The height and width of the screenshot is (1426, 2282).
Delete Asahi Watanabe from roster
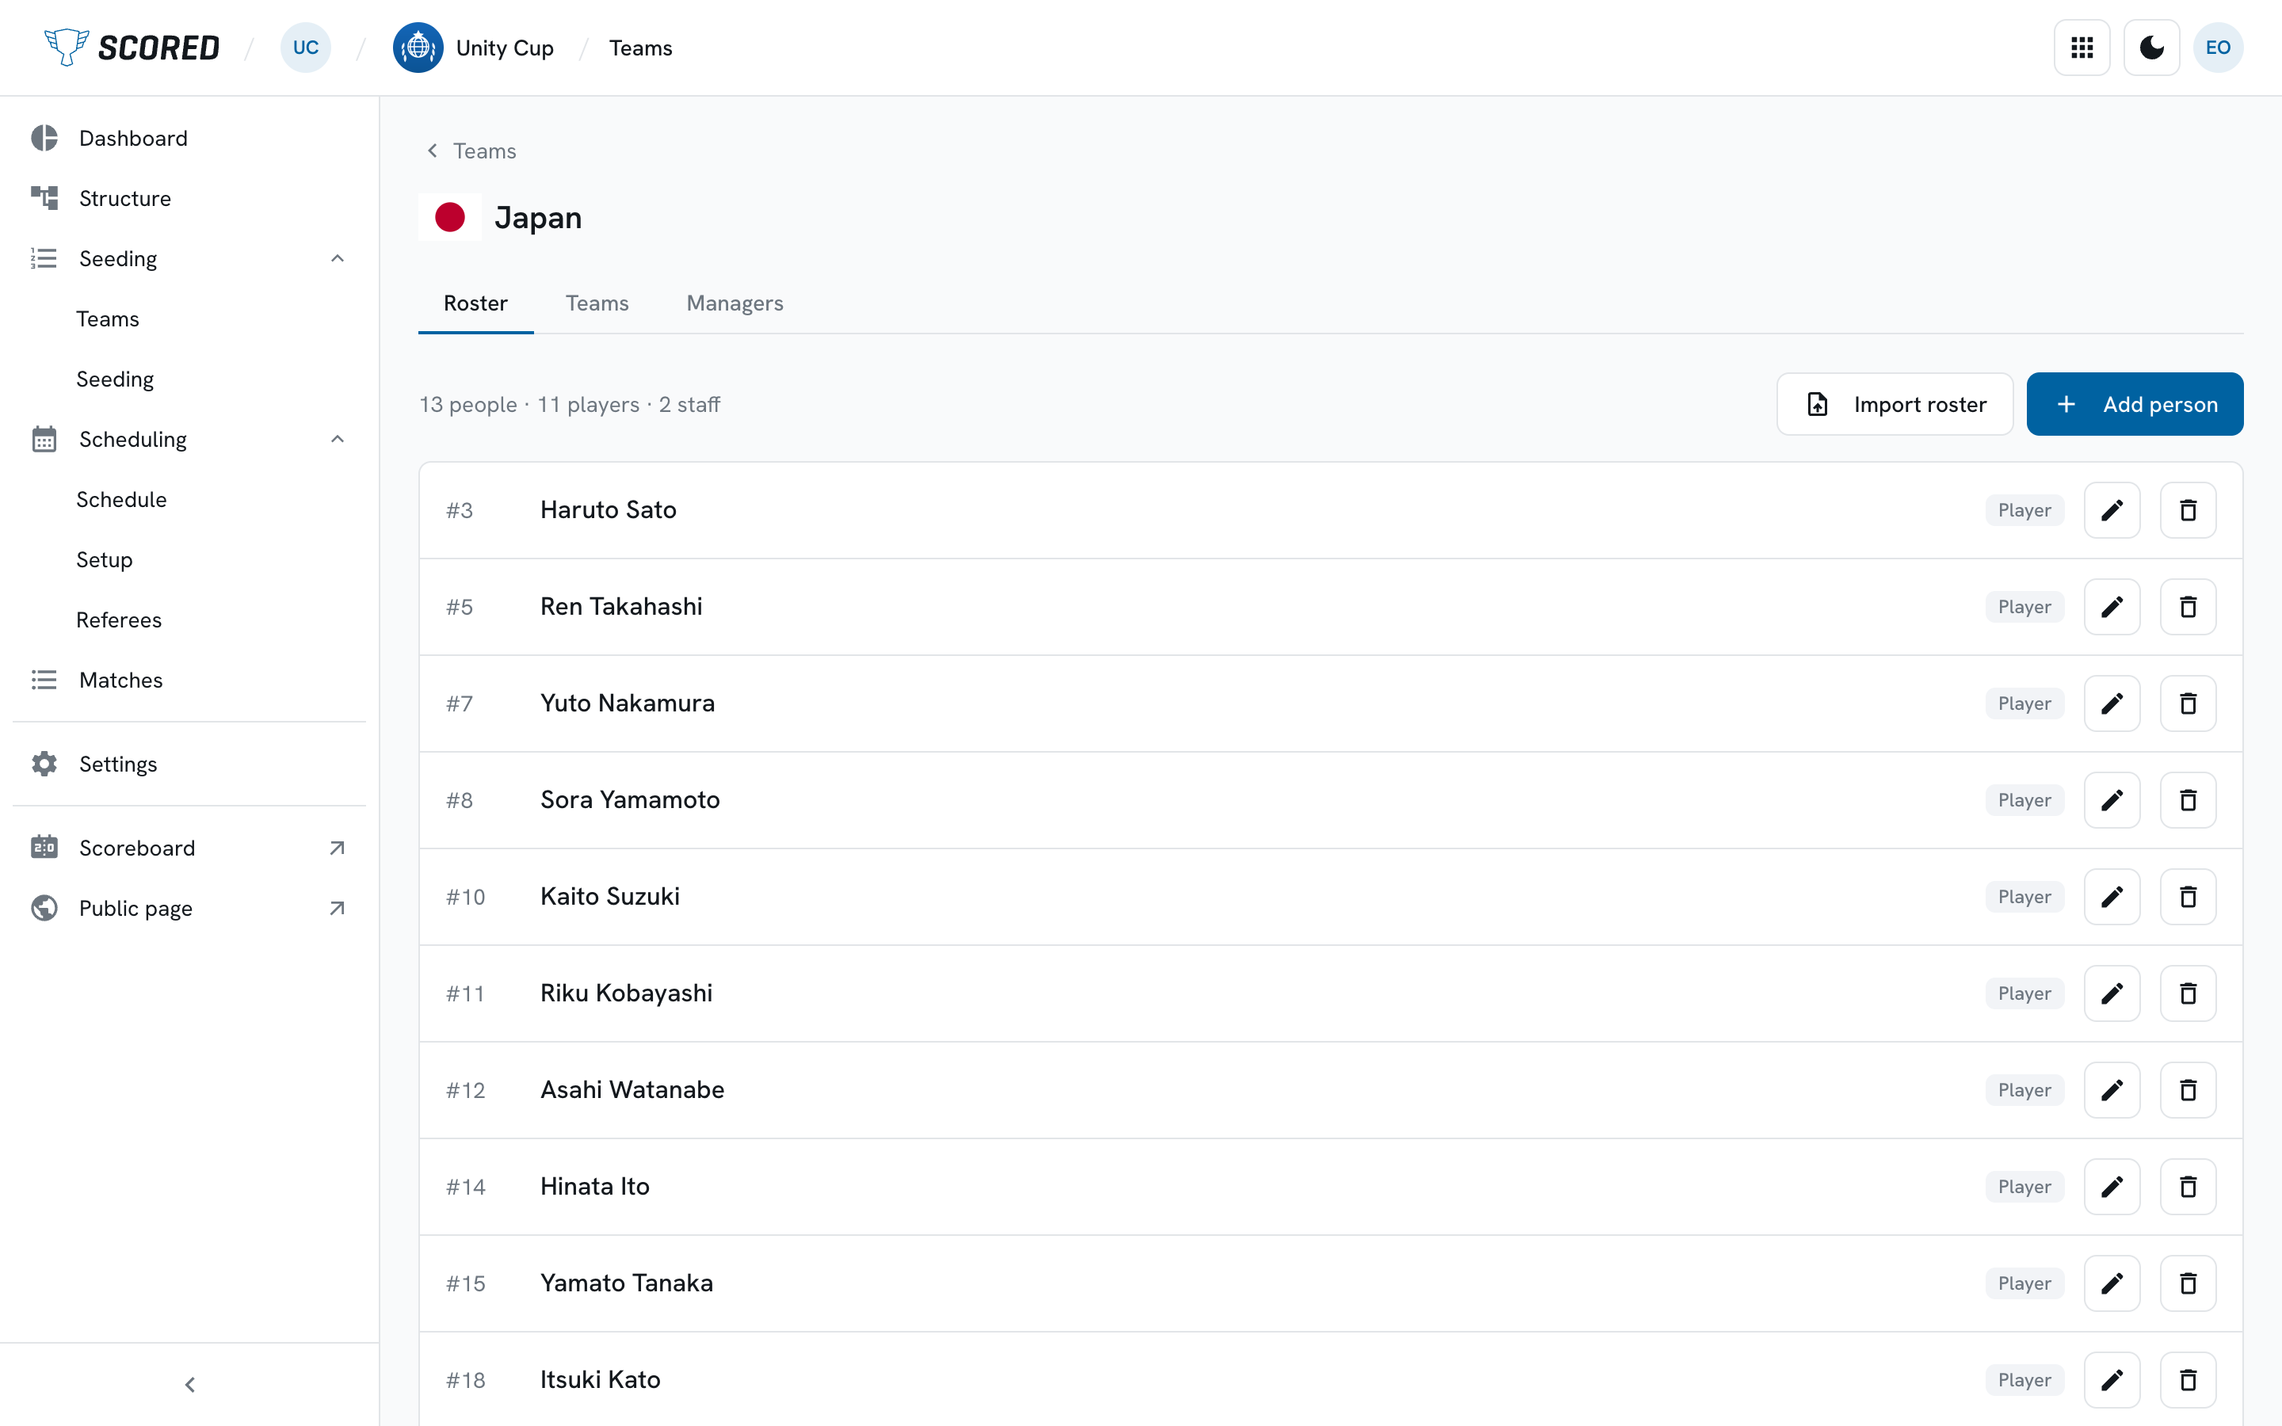[x=2188, y=1090]
